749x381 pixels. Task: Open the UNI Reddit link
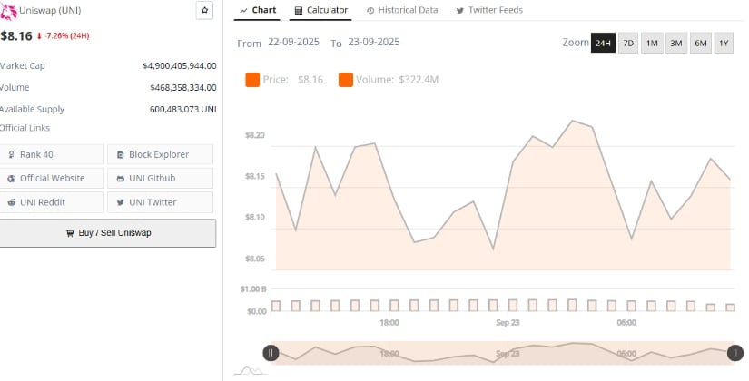[52, 202]
